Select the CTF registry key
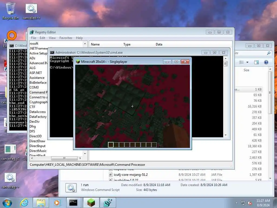Viewport: 277px width, 208px height. coord(32,107)
